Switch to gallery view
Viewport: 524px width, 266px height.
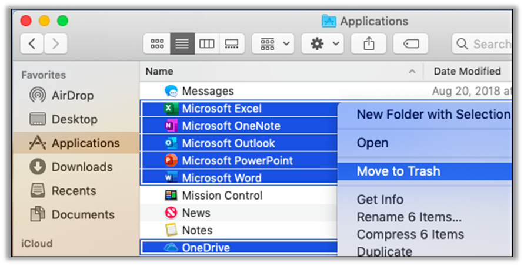[231, 43]
